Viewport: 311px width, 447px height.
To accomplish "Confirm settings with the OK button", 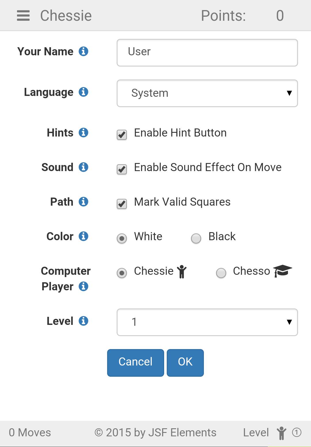I will tap(185, 363).
